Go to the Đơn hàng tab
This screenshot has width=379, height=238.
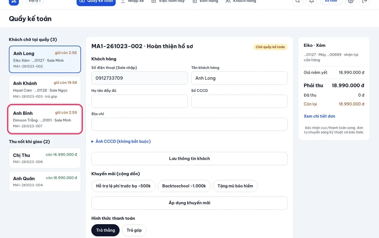point(205,1)
